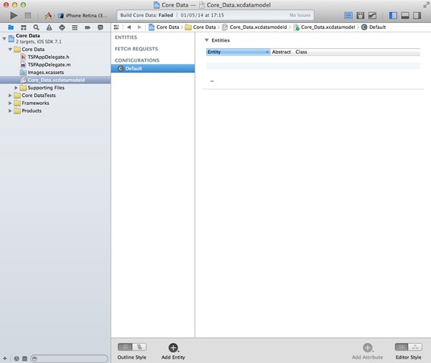Screen dimensions: 431x363
Task: Open the Symbol navigator
Action: (24, 27)
